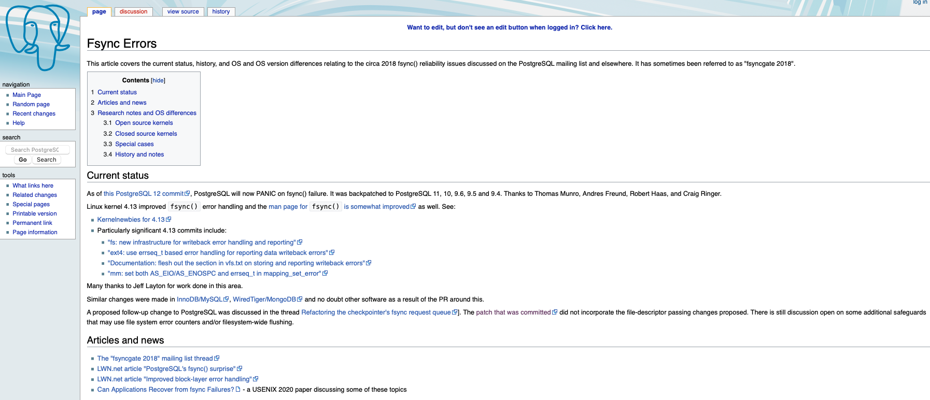Viewport: 930px width, 400px height.
Task: Open 'man page for' fsync link
Action: coord(288,207)
